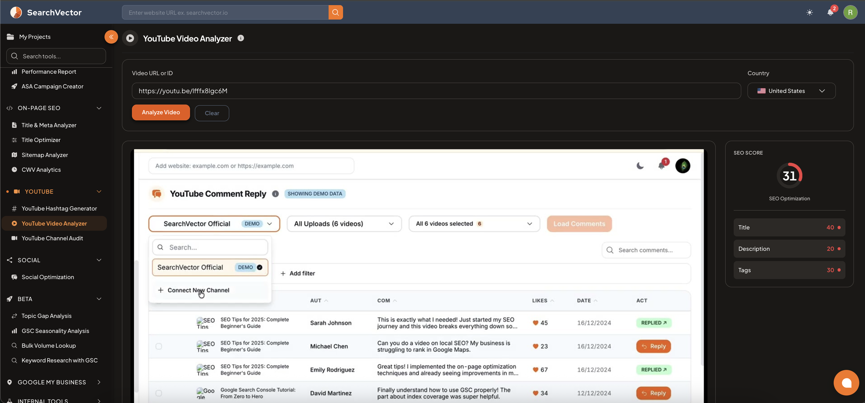The height and width of the screenshot is (403, 865).
Task: Open the orange chat bubble widget
Action: pos(846,383)
